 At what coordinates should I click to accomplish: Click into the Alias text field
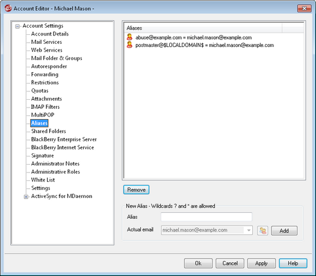pyautogui.click(x=206, y=217)
